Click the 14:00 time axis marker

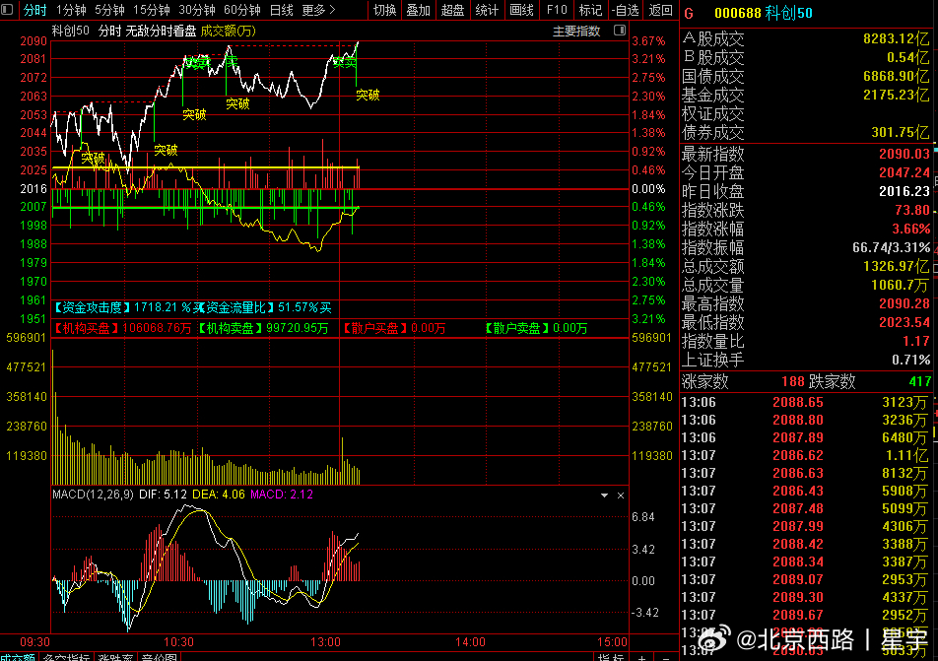(x=470, y=642)
